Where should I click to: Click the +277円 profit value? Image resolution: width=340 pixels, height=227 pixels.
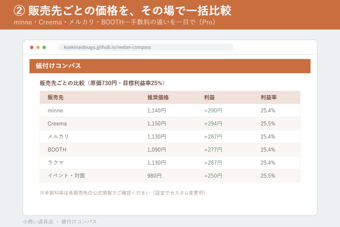213,150
